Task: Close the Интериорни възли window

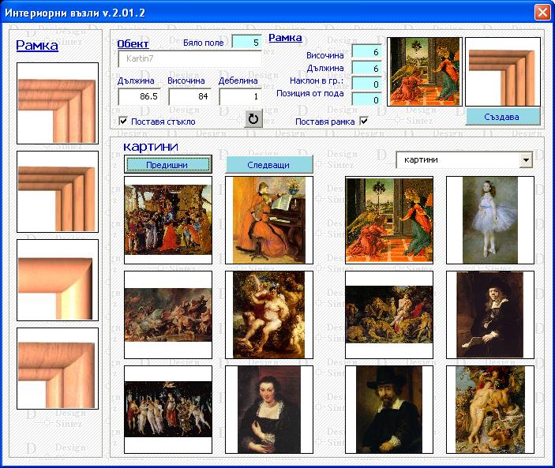Action: coord(542,13)
